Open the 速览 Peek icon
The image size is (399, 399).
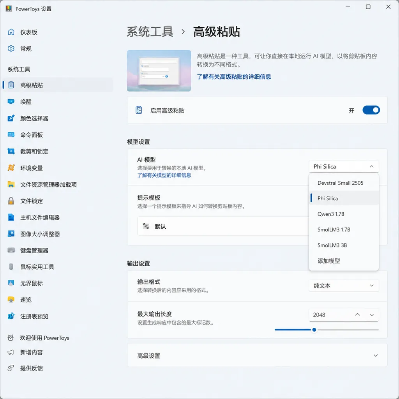click(x=11, y=300)
